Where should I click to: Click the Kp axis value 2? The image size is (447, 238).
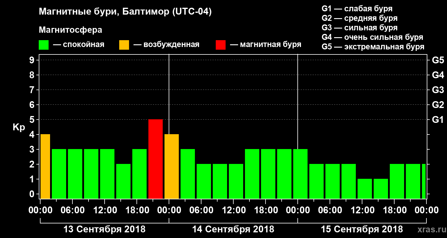(32, 164)
